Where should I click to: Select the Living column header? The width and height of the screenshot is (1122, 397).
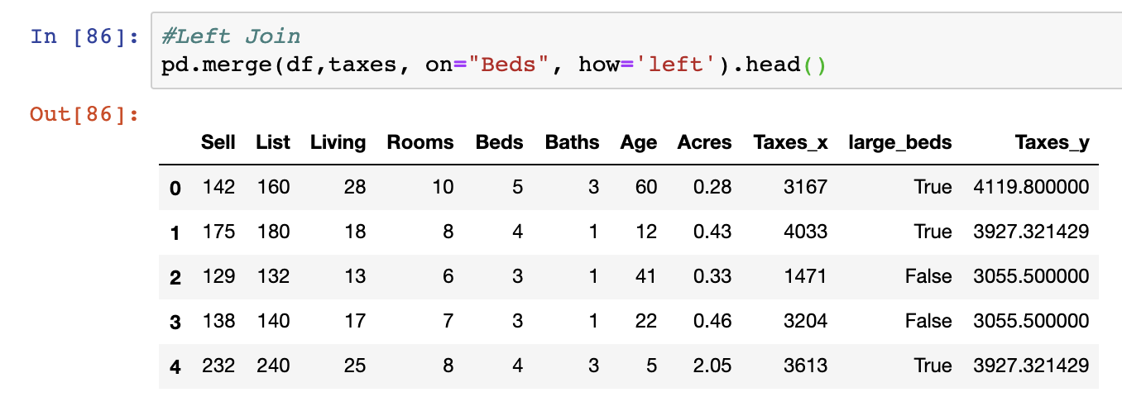[x=338, y=142]
